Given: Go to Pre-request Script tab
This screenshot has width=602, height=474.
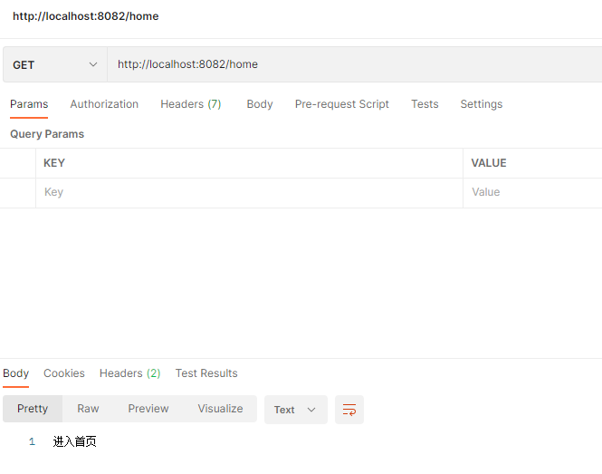Looking at the screenshot, I should pyautogui.click(x=341, y=104).
